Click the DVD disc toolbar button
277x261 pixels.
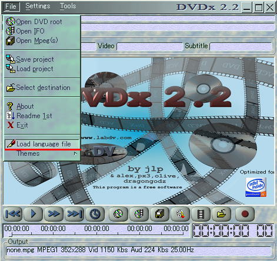pos(118,214)
